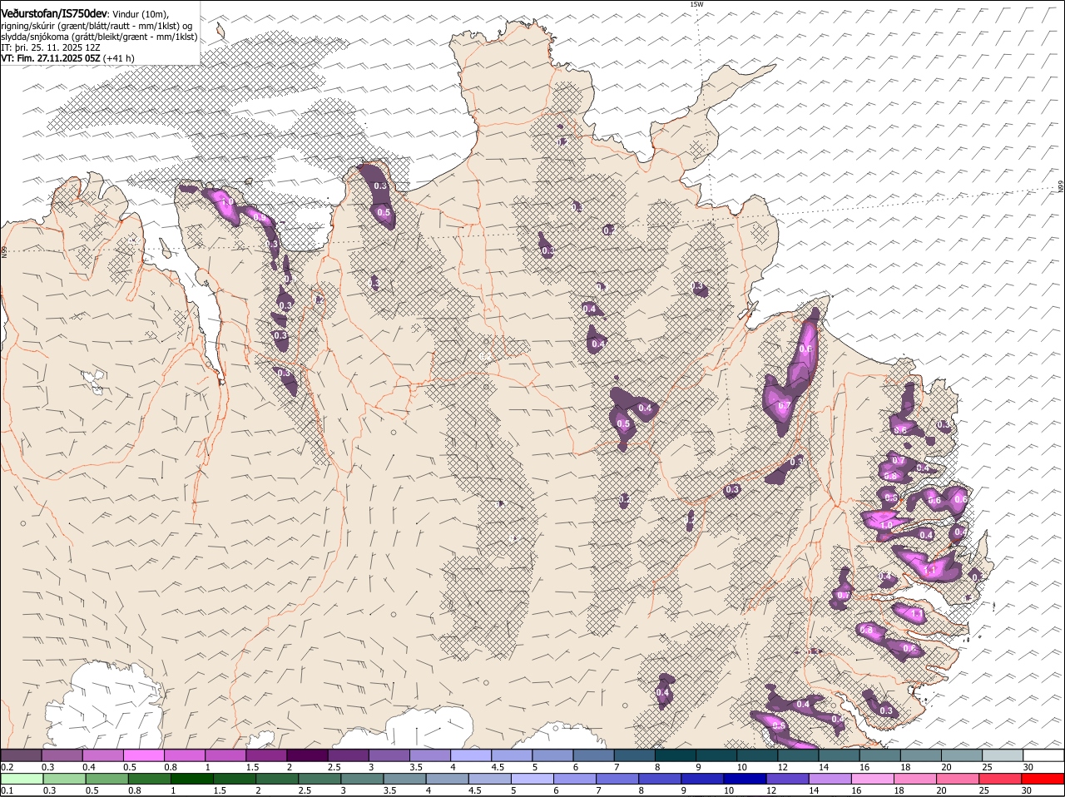This screenshot has width=1065, height=797.
Task: Click the '4.5' label under the upper legend row
Action: (498, 767)
